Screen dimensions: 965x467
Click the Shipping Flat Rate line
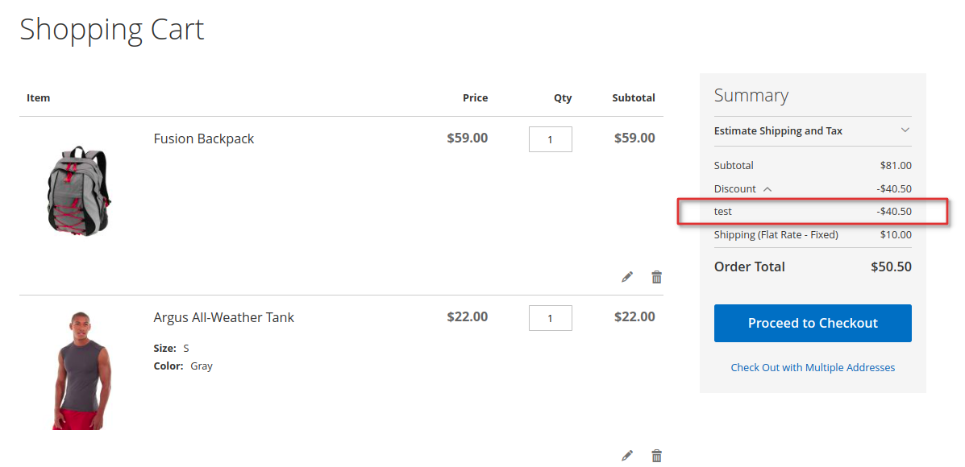813,235
